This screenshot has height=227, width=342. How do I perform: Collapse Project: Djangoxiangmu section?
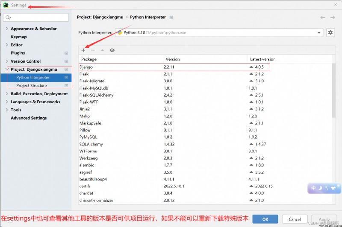pyautogui.click(x=7, y=69)
